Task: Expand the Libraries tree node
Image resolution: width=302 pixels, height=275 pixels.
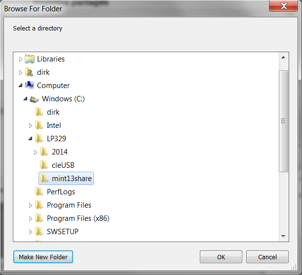Action: [x=21, y=60]
